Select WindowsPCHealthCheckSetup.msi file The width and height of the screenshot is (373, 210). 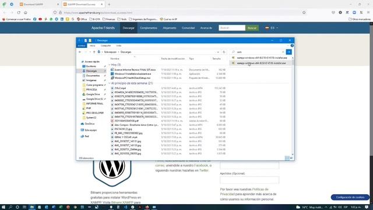[x=132, y=78]
